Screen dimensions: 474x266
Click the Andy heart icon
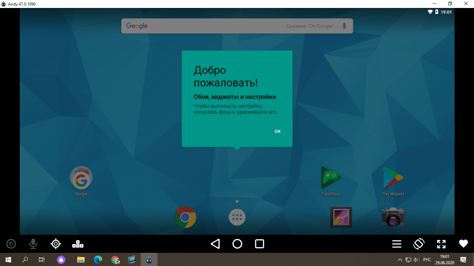pyautogui.click(x=463, y=244)
